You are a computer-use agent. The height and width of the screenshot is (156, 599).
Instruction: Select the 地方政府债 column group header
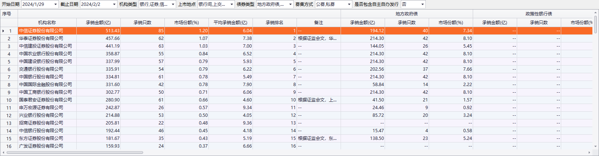(x=407, y=14)
